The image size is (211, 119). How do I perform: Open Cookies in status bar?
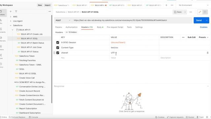click(x=160, y=117)
